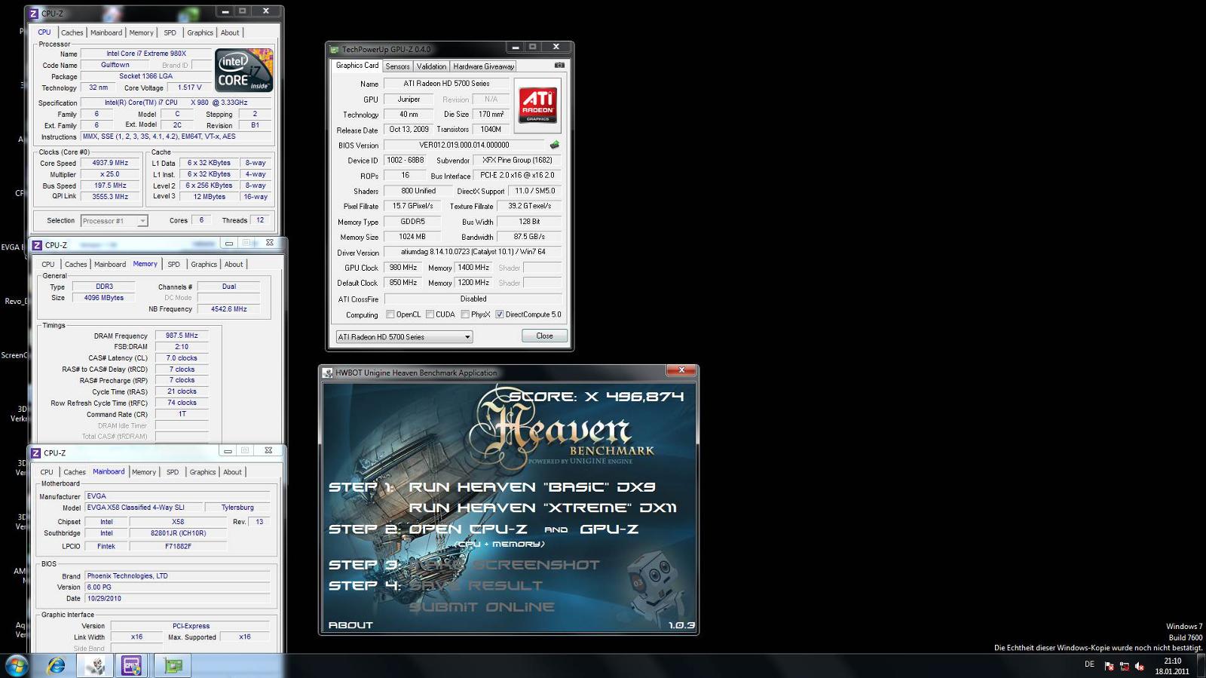This screenshot has height=678, width=1206.
Task: Click the Memory Size 1024 MB field
Action: (412, 237)
